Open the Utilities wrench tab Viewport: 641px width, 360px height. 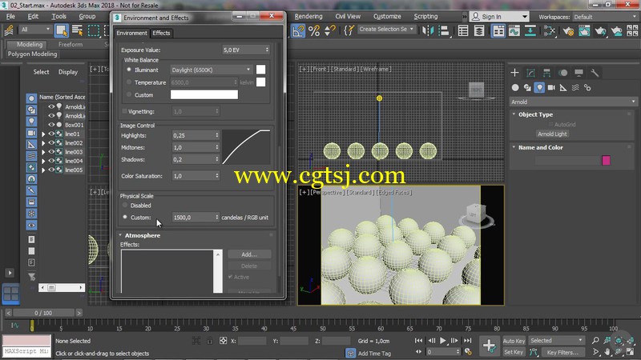pos(595,73)
